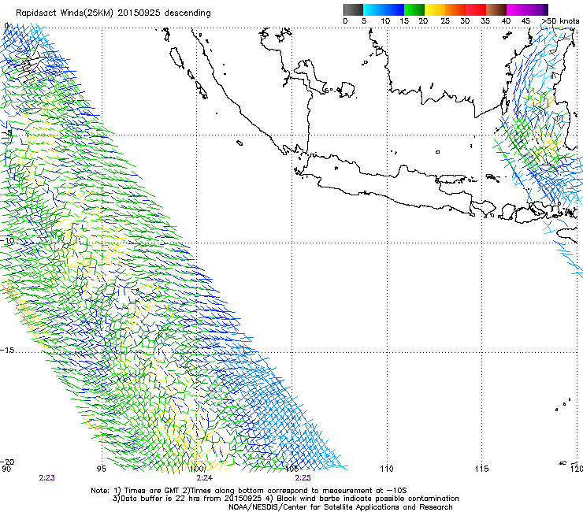Click the time label "2:24"
This screenshot has width=583, height=512.
click(x=205, y=478)
